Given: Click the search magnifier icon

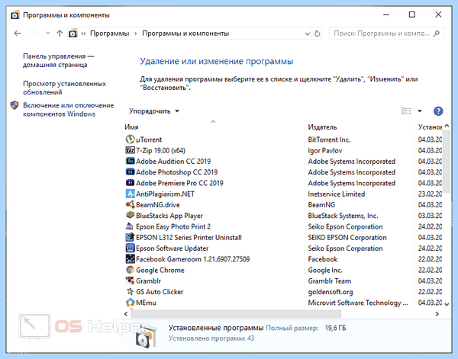Looking at the screenshot, I should pos(437,34).
